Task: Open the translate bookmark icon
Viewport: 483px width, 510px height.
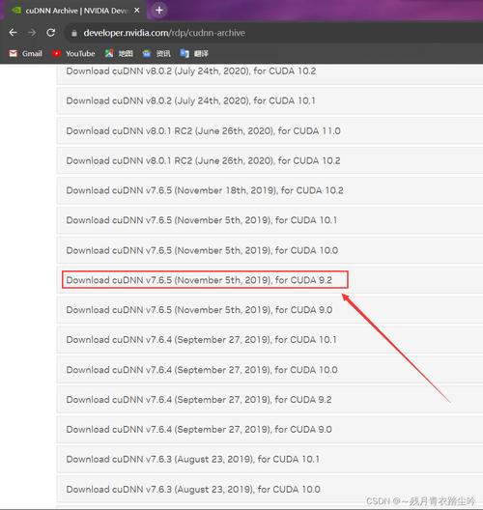Action: [x=185, y=53]
